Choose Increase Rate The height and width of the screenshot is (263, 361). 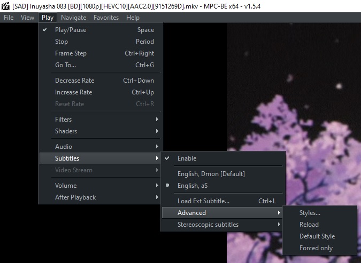click(100, 92)
